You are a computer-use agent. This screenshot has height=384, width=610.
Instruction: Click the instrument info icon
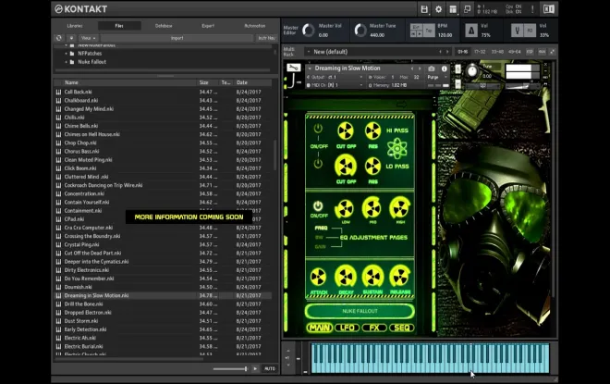click(445, 68)
